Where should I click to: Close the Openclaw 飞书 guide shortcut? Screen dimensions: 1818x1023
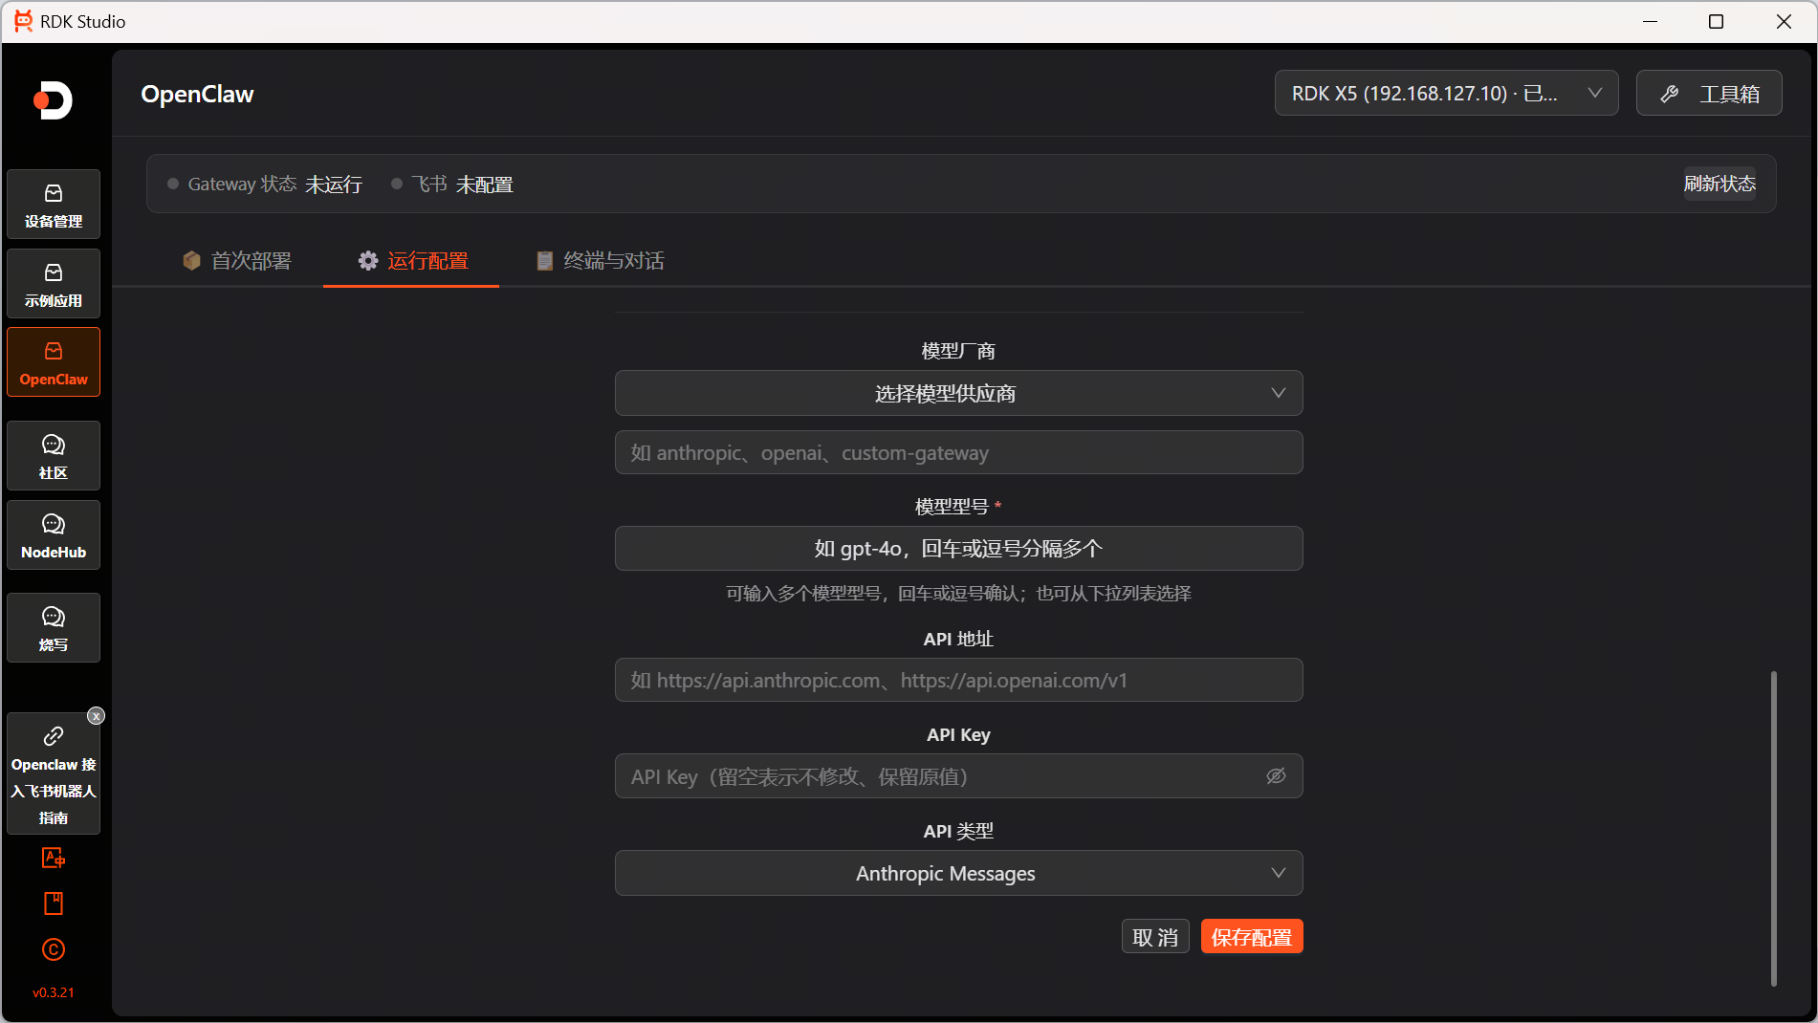pyautogui.click(x=96, y=716)
